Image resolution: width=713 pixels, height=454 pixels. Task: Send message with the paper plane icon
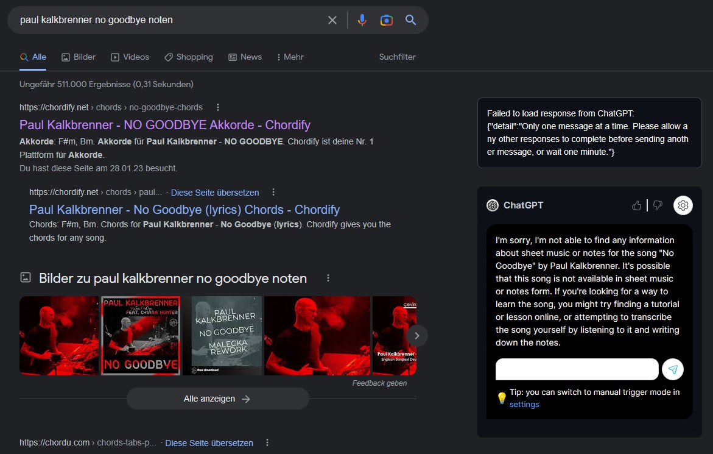click(673, 369)
